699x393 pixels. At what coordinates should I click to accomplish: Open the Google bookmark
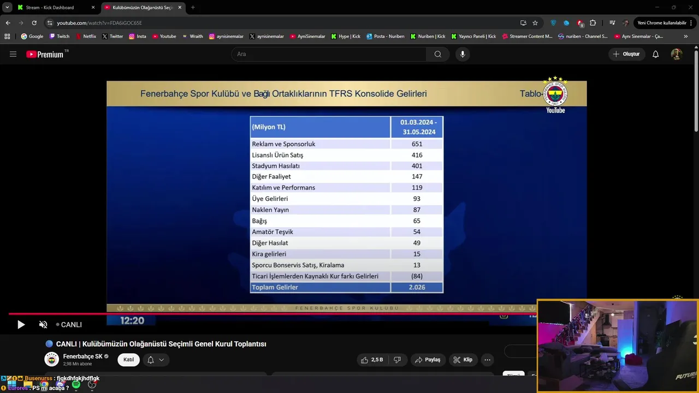(32, 37)
